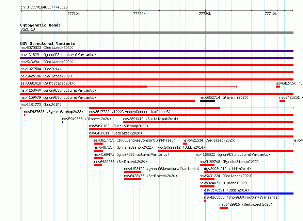Click the nsv4169471 gnomAD variant label
Viewport: 303px width, 221px height.
point(131,154)
